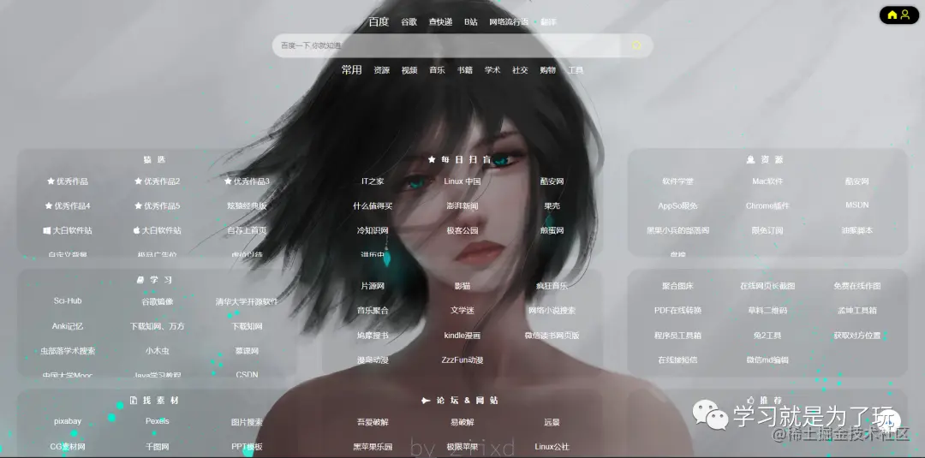Select B站 search tab

tap(471, 21)
